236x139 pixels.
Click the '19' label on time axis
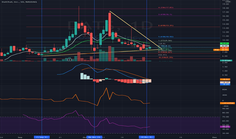122,137
